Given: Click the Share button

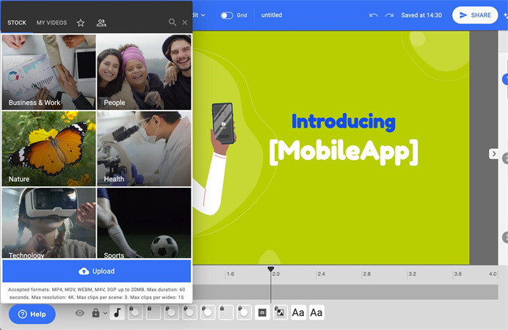Looking at the screenshot, I should 474,15.
